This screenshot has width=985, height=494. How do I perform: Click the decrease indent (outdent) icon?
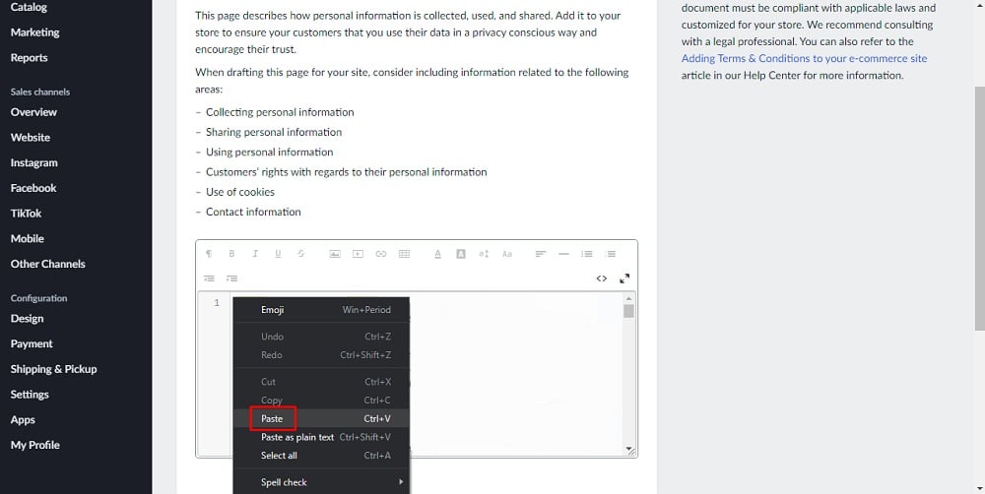209,278
